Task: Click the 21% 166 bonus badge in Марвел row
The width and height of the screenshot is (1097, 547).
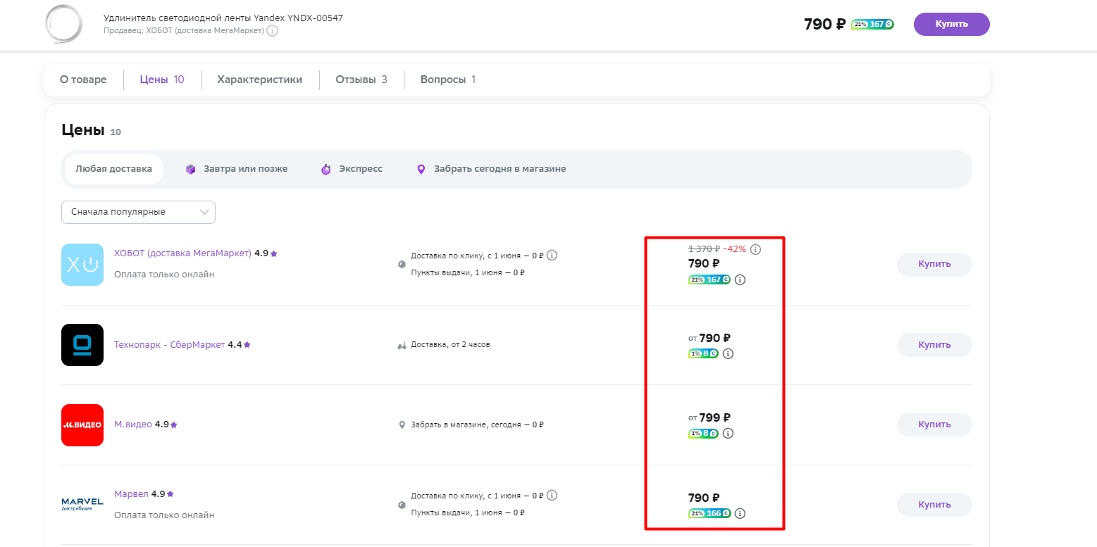Action: (709, 513)
